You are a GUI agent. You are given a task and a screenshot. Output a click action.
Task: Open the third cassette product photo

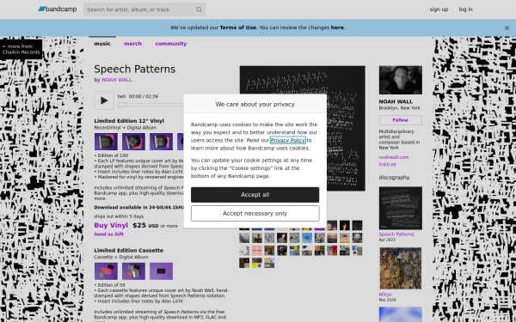162,271
